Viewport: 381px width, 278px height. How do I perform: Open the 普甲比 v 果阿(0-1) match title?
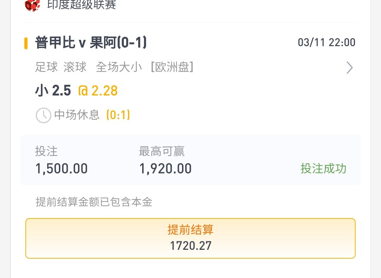(91, 43)
